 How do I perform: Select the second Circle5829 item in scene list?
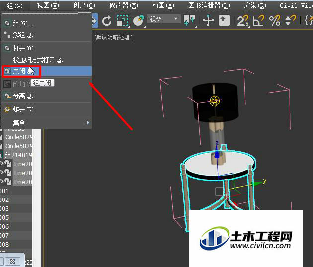[19, 146]
